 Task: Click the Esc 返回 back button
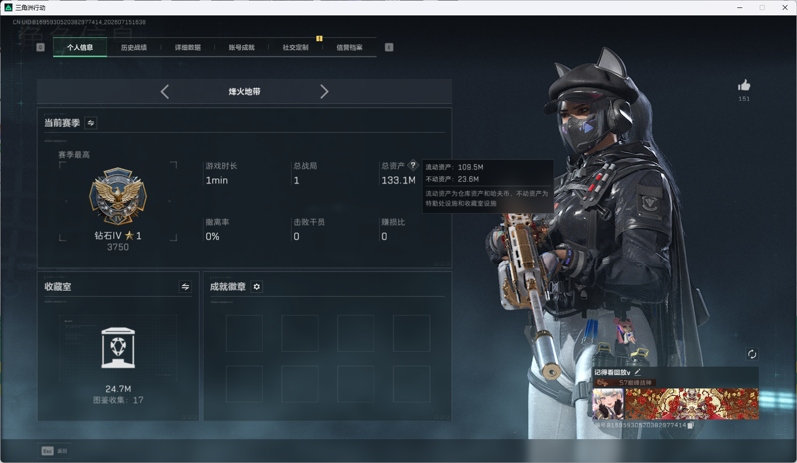click(55, 451)
